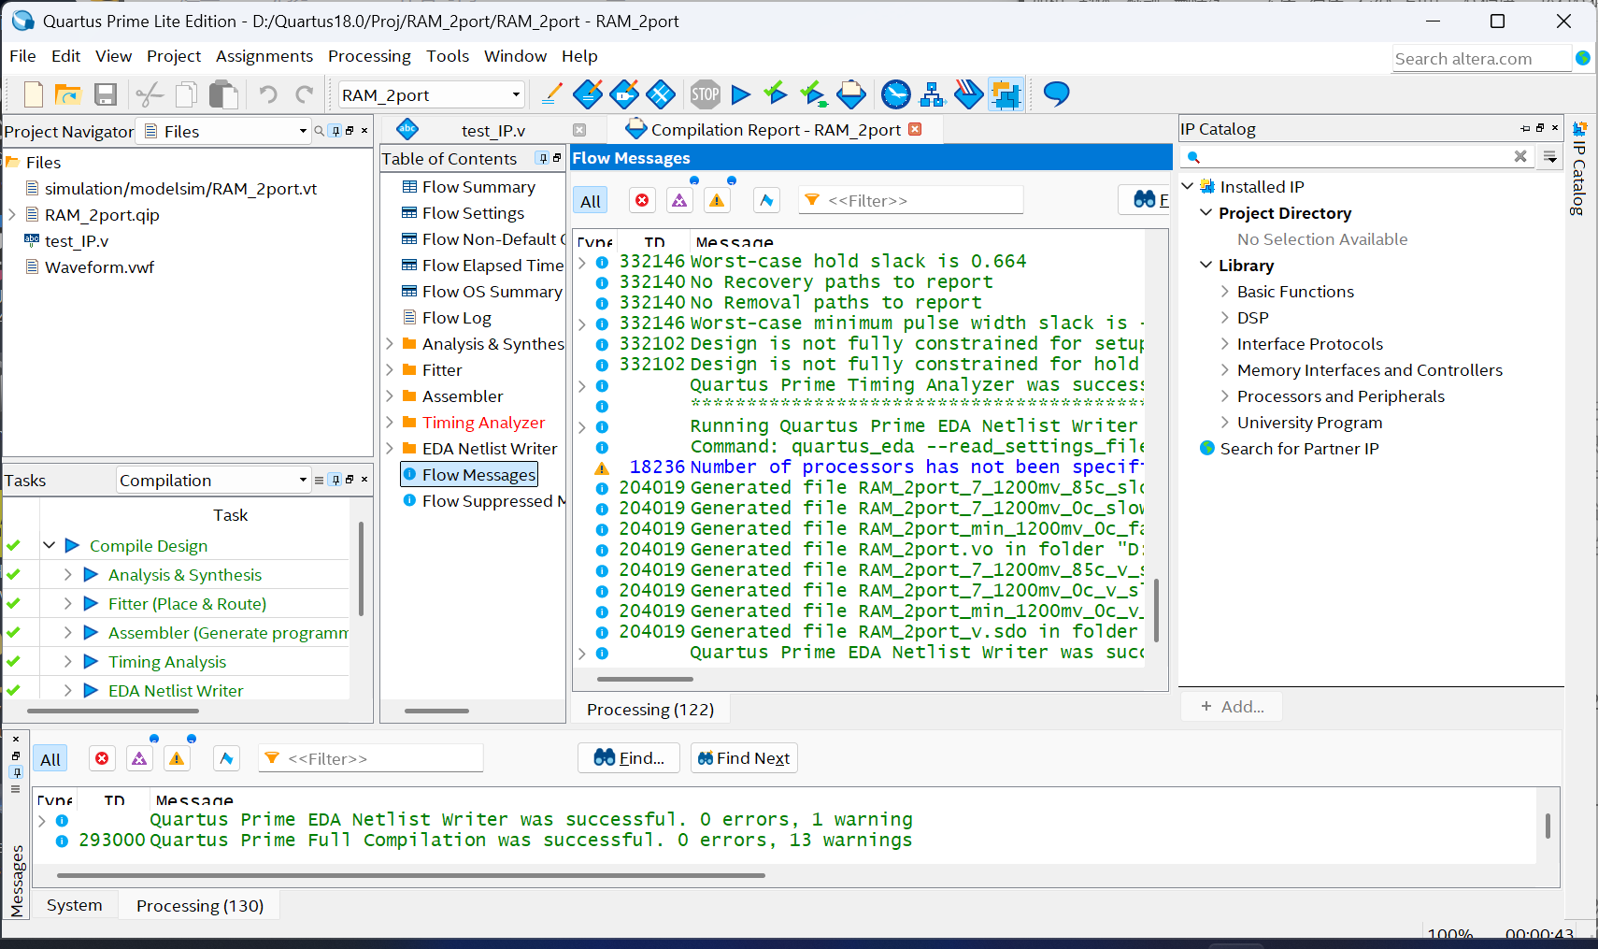Image resolution: width=1598 pixels, height=949 pixels.
Task: Switch to the test_IP.v tab
Action: (493, 130)
